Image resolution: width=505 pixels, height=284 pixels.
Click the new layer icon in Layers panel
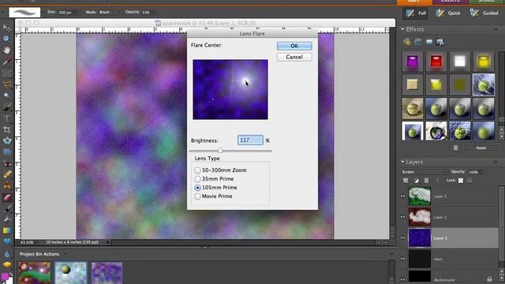[x=406, y=181]
